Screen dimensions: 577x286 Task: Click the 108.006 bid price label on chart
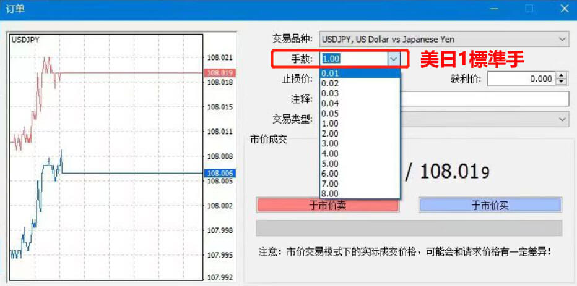click(x=219, y=173)
